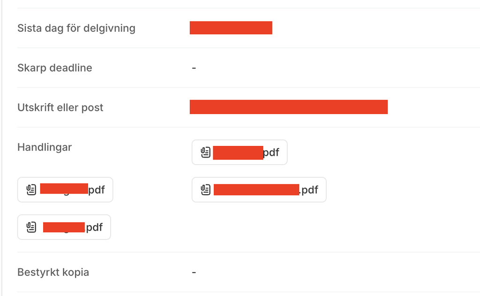
Task: Select the dash next to Skarp deadline
Action: 194,68
